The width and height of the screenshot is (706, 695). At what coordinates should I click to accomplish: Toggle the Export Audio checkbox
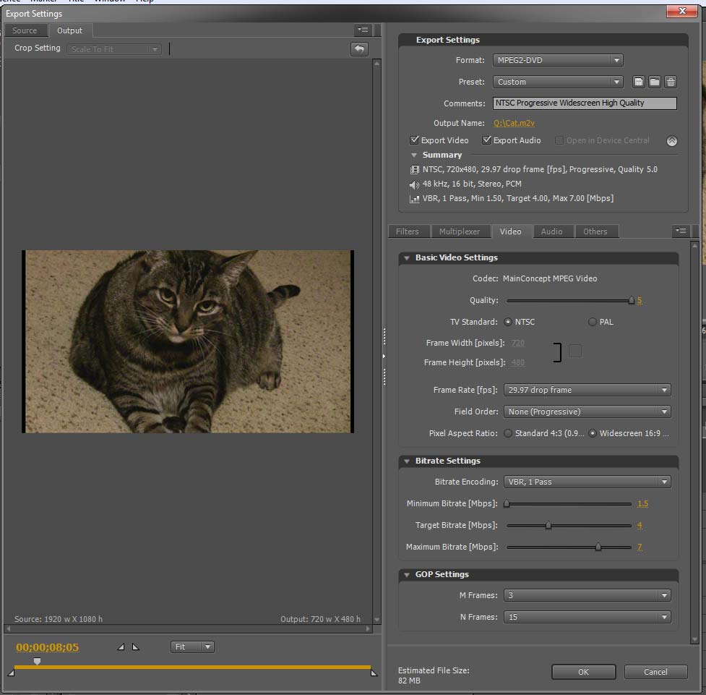[487, 140]
